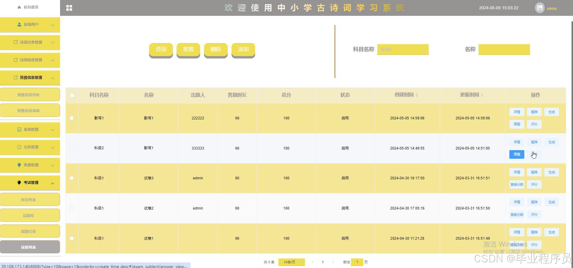Image resolution: width=573 pixels, height=268 pixels.
Task: Click 评分 in the 试卷2 row
Action: tap(534, 215)
